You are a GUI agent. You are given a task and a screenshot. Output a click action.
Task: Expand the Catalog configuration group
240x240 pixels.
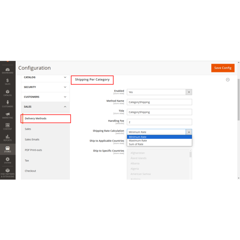point(45,77)
